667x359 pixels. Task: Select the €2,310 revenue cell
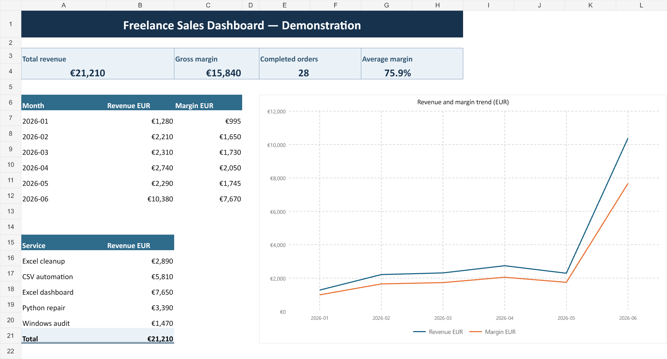click(140, 149)
